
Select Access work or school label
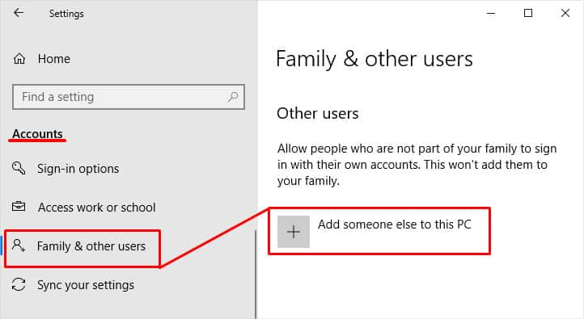97,208
